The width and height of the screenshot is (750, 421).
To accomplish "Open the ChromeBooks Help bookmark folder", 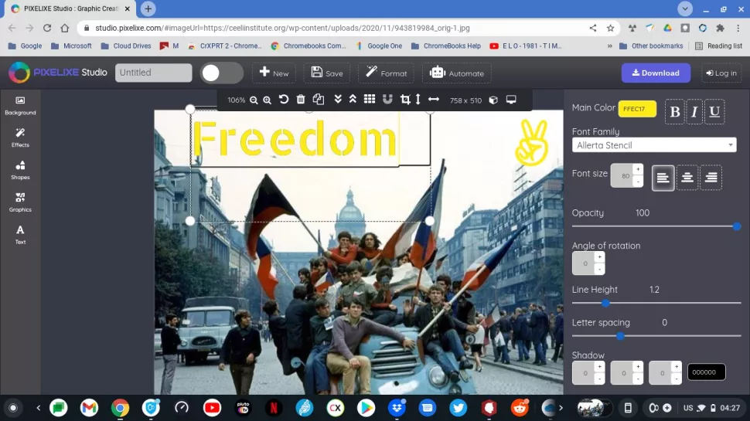I will [x=446, y=46].
